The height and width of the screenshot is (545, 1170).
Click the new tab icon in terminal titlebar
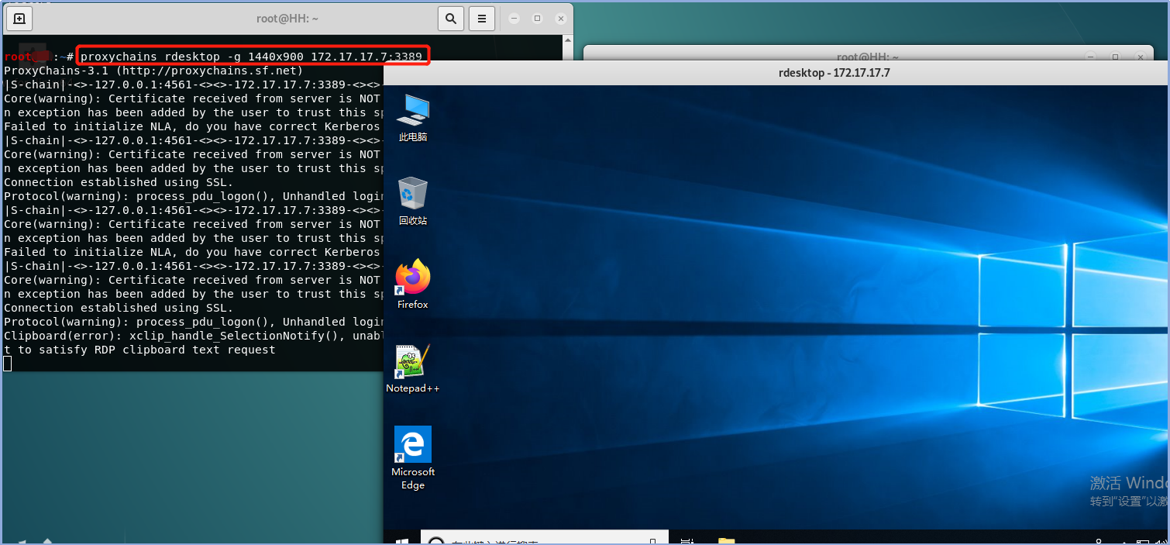[x=19, y=18]
